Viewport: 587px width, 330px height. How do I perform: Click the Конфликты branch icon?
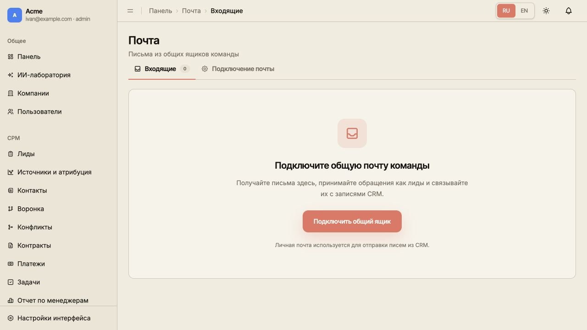pos(11,227)
